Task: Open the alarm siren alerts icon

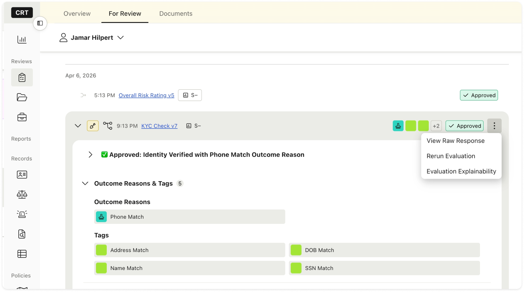Action: point(22,214)
